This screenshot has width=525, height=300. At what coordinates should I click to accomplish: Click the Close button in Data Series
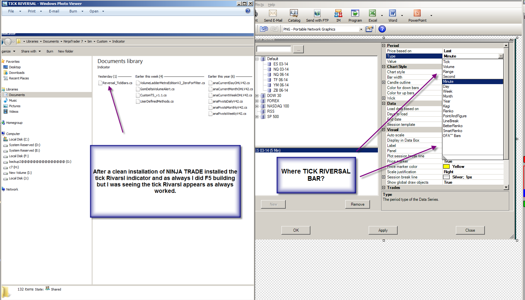(470, 230)
